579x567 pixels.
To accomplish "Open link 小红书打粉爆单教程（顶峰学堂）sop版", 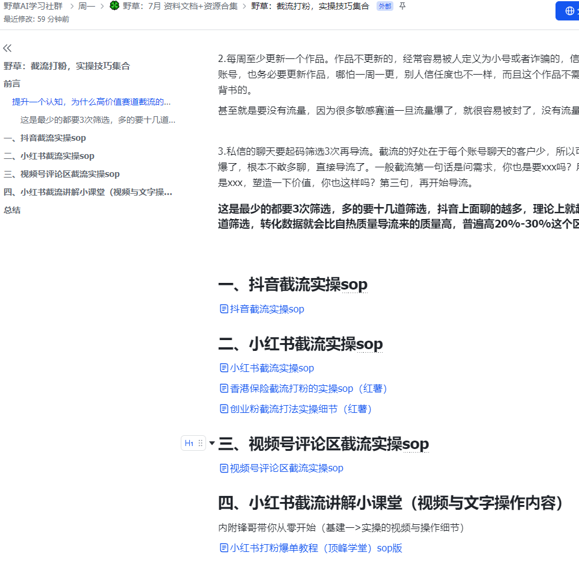I will coord(316,548).
